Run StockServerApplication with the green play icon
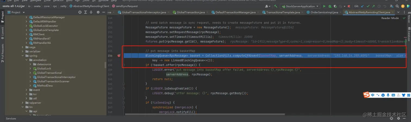 click(324, 6)
